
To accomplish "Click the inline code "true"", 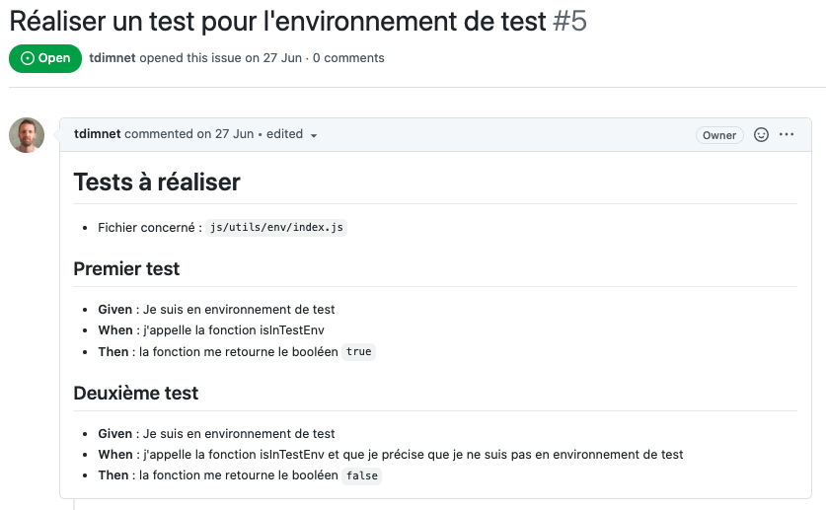I will 359,352.
